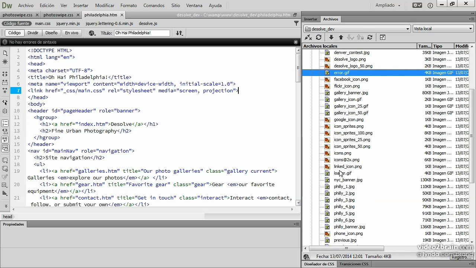Click the connect to remote server icon
The height and width of the screenshot is (268, 476).
(x=308, y=37)
